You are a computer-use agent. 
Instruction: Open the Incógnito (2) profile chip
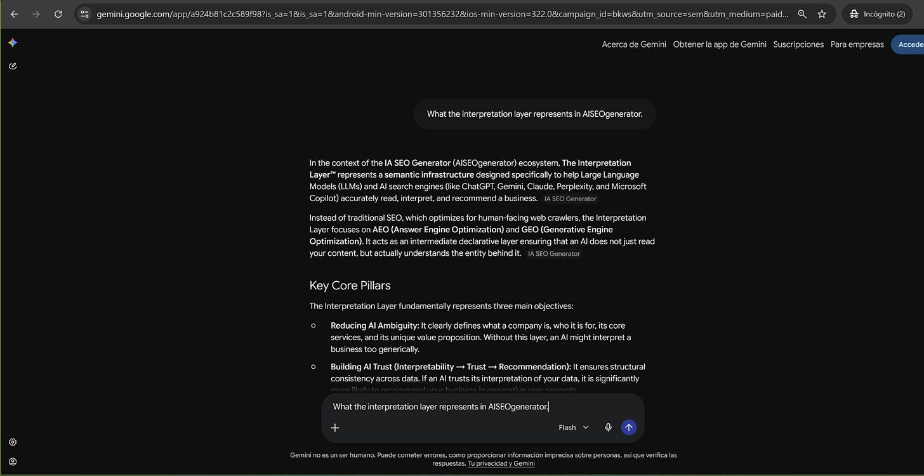pos(878,14)
